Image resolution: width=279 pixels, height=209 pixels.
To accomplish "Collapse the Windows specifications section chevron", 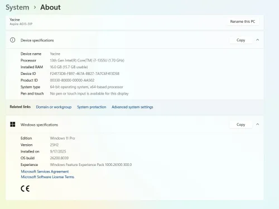I will [x=258, y=125].
